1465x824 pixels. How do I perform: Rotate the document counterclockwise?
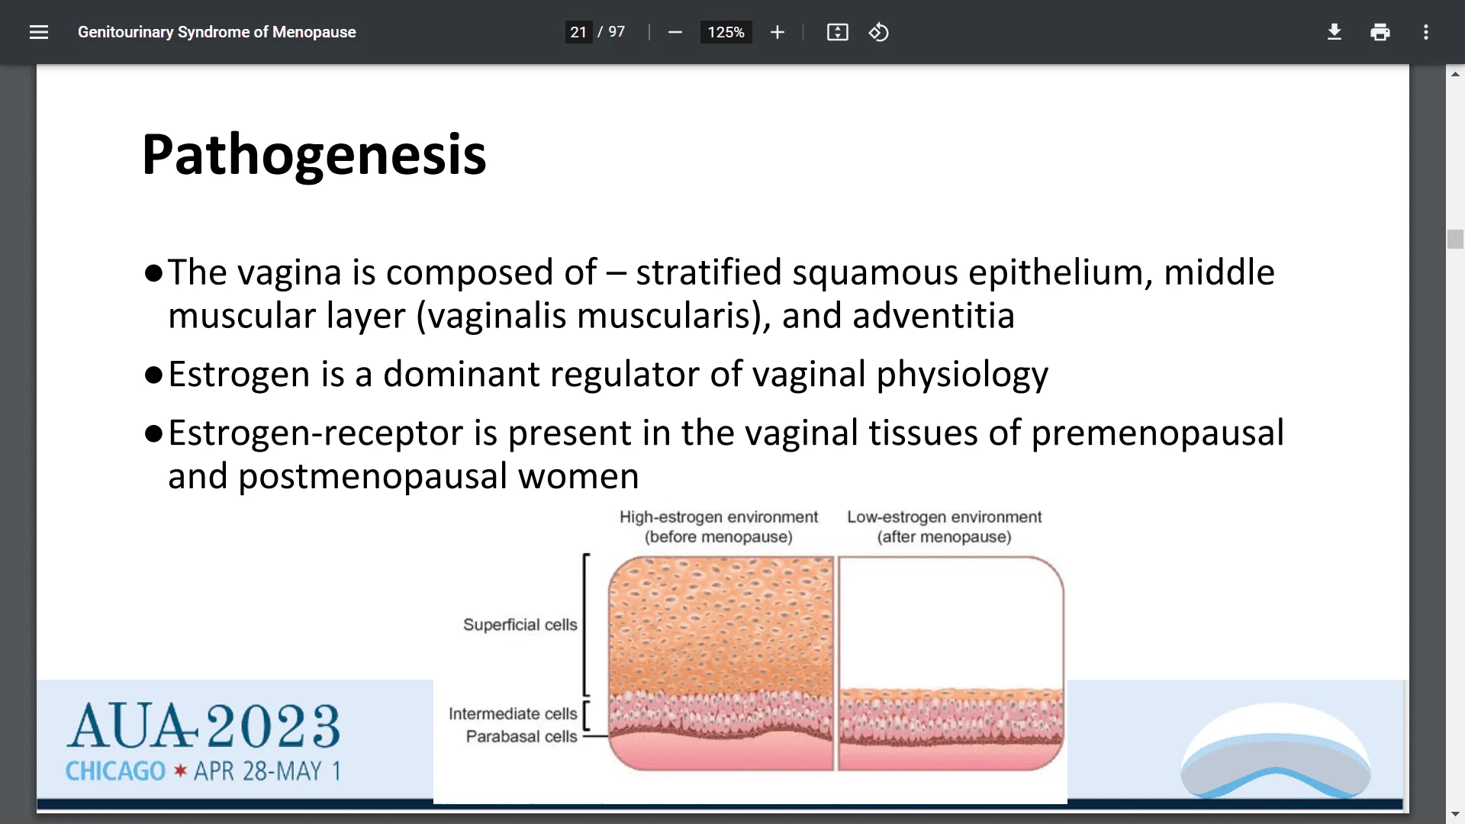coord(878,32)
